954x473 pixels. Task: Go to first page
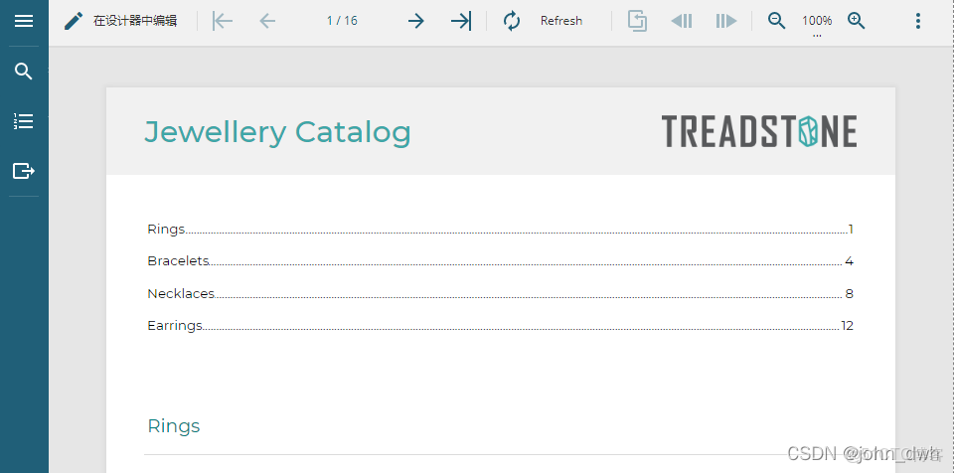pyautogui.click(x=223, y=21)
